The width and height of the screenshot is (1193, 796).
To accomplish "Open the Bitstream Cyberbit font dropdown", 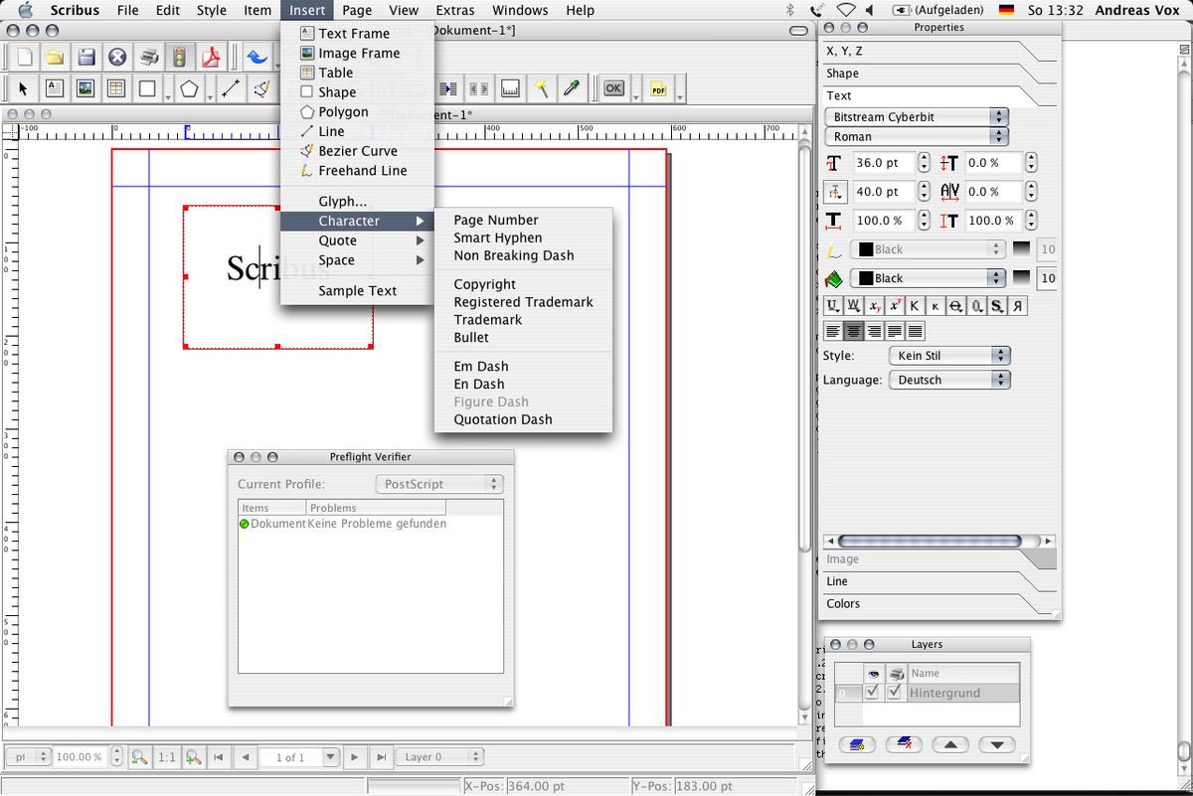I will (917, 116).
